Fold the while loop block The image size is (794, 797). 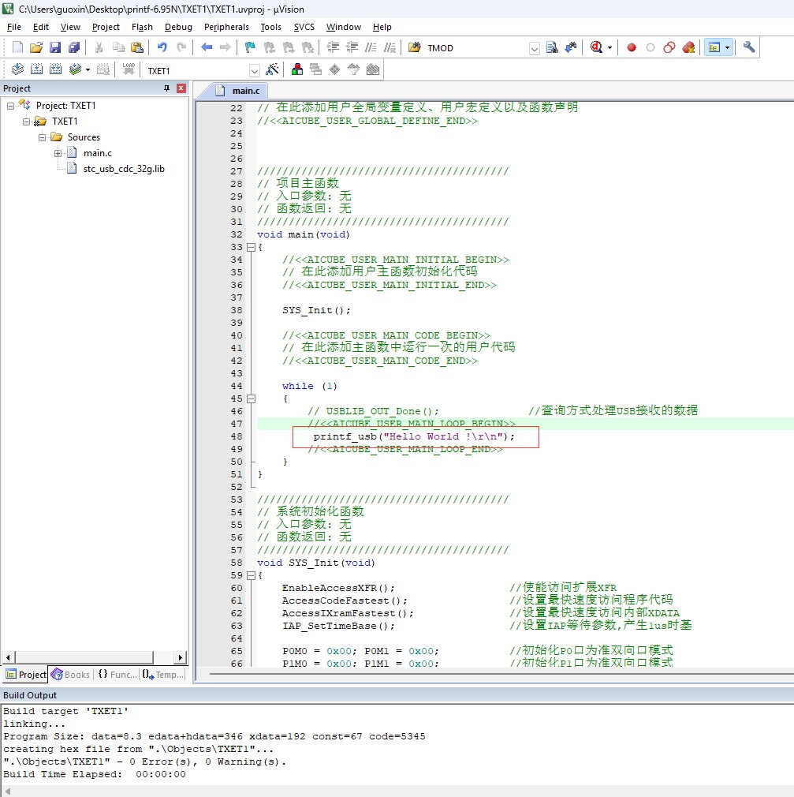(251, 399)
